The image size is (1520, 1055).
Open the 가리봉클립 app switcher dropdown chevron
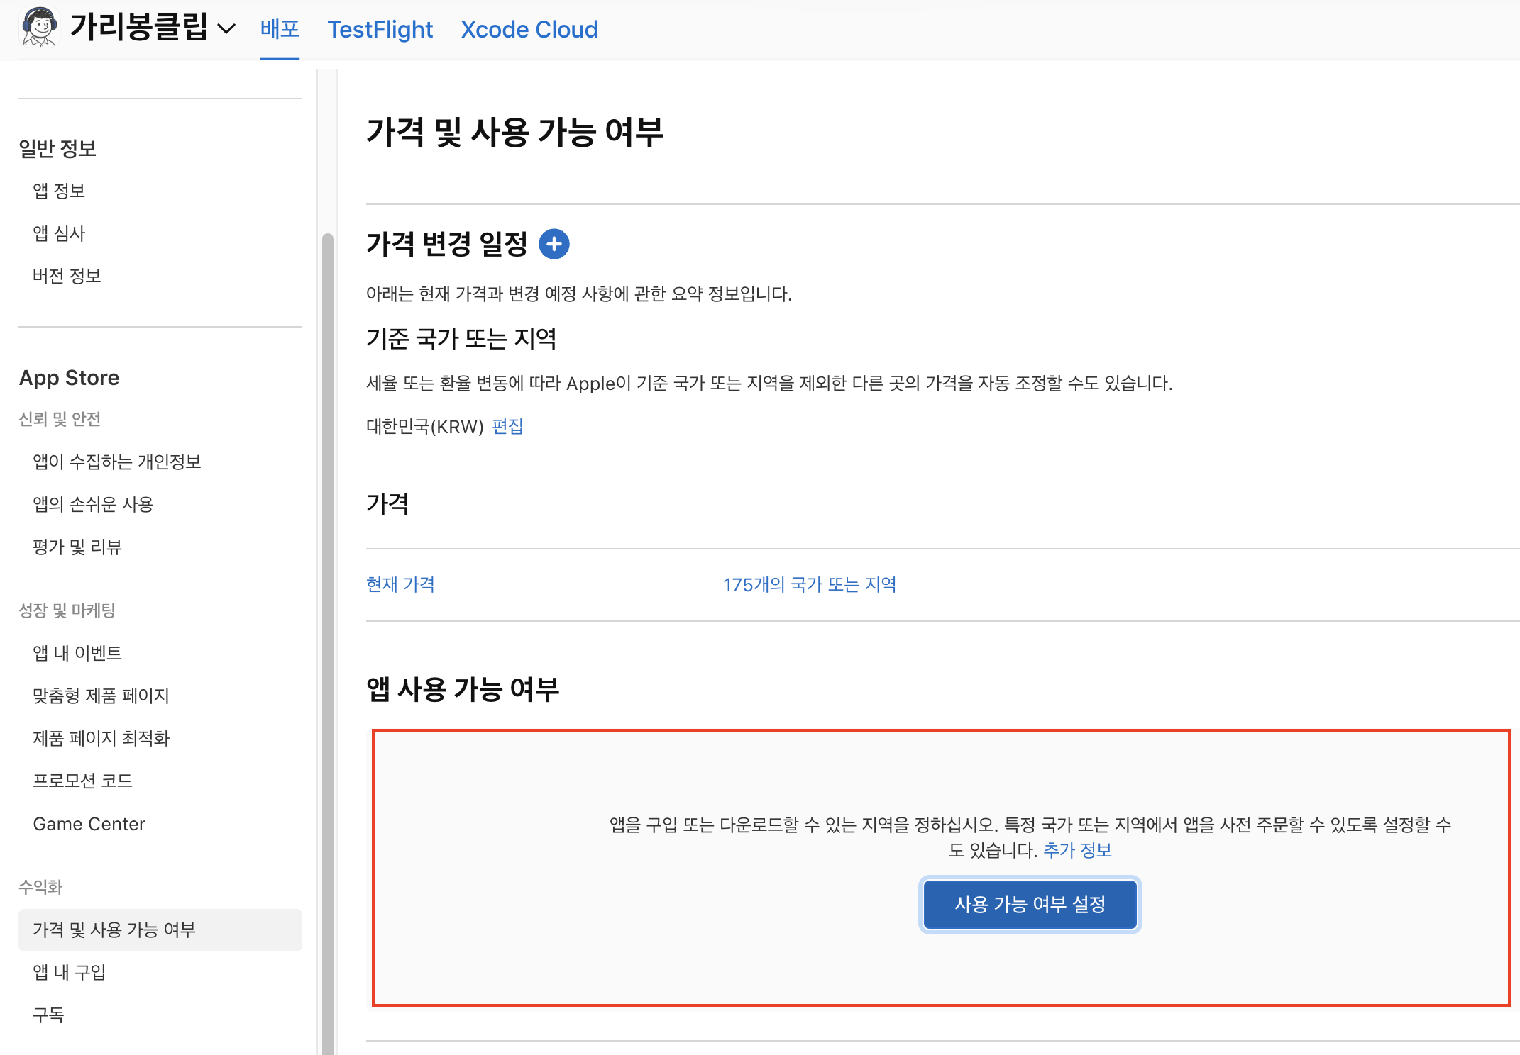click(226, 29)
